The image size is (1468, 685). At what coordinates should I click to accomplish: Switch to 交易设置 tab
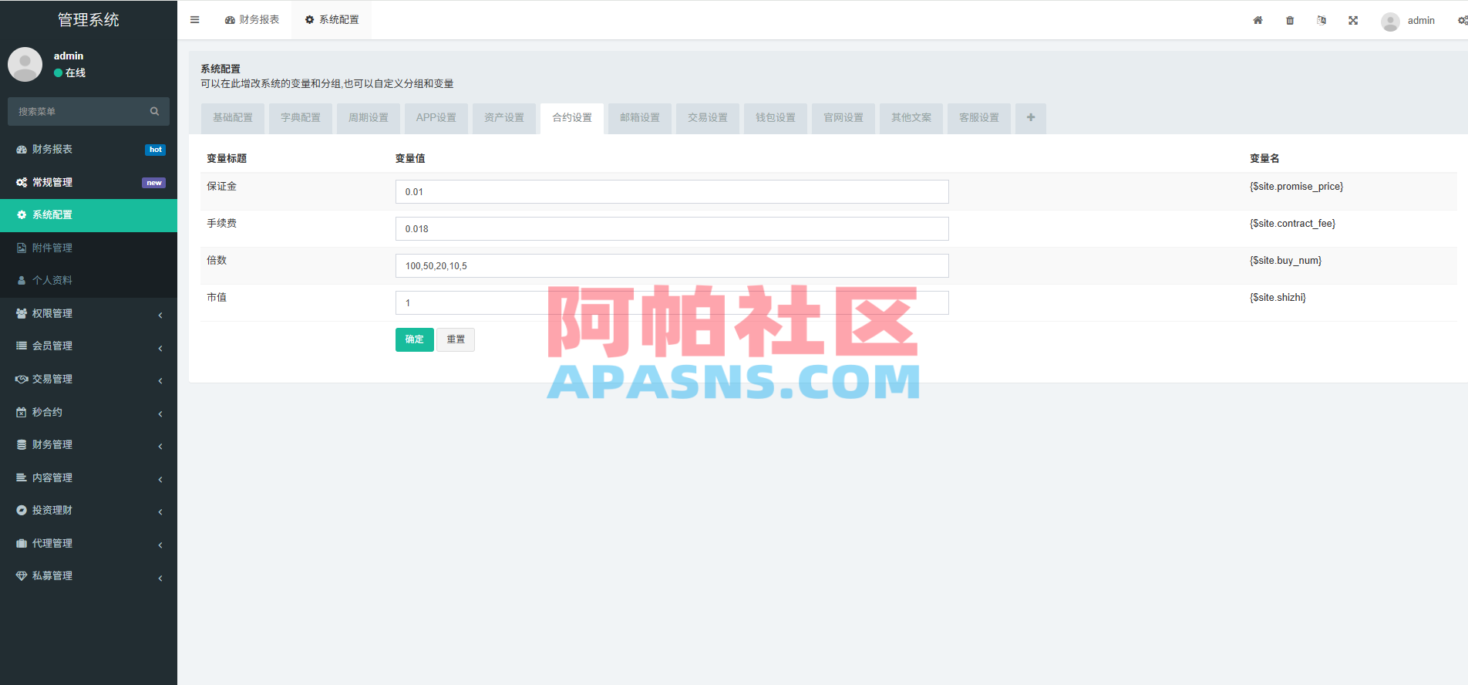point(708,118)
